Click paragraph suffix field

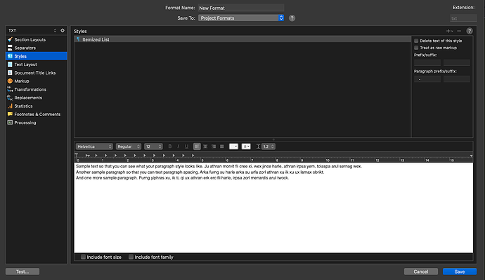457,79
